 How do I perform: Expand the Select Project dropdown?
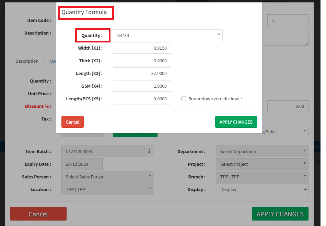(x=262, y=164)
